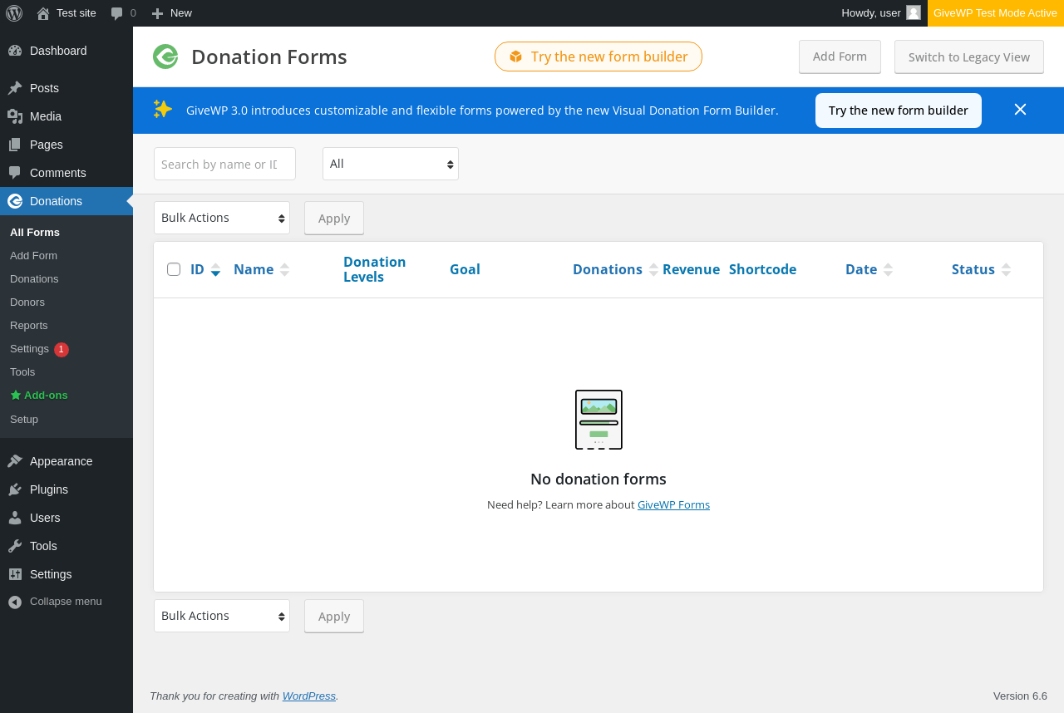Click the Plugins plug icon

tap(15, 489)
